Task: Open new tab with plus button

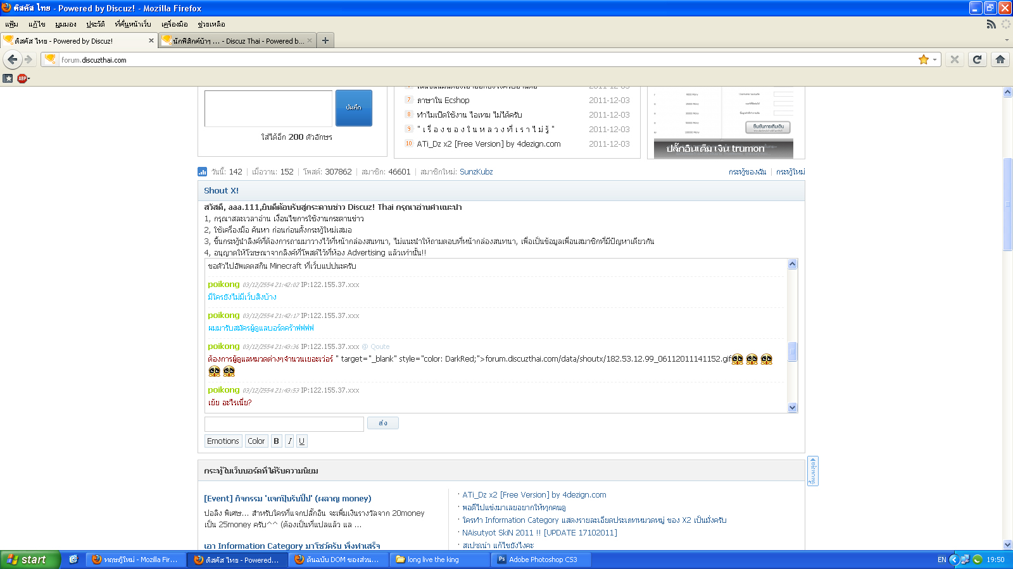Action: pos(325,40)
